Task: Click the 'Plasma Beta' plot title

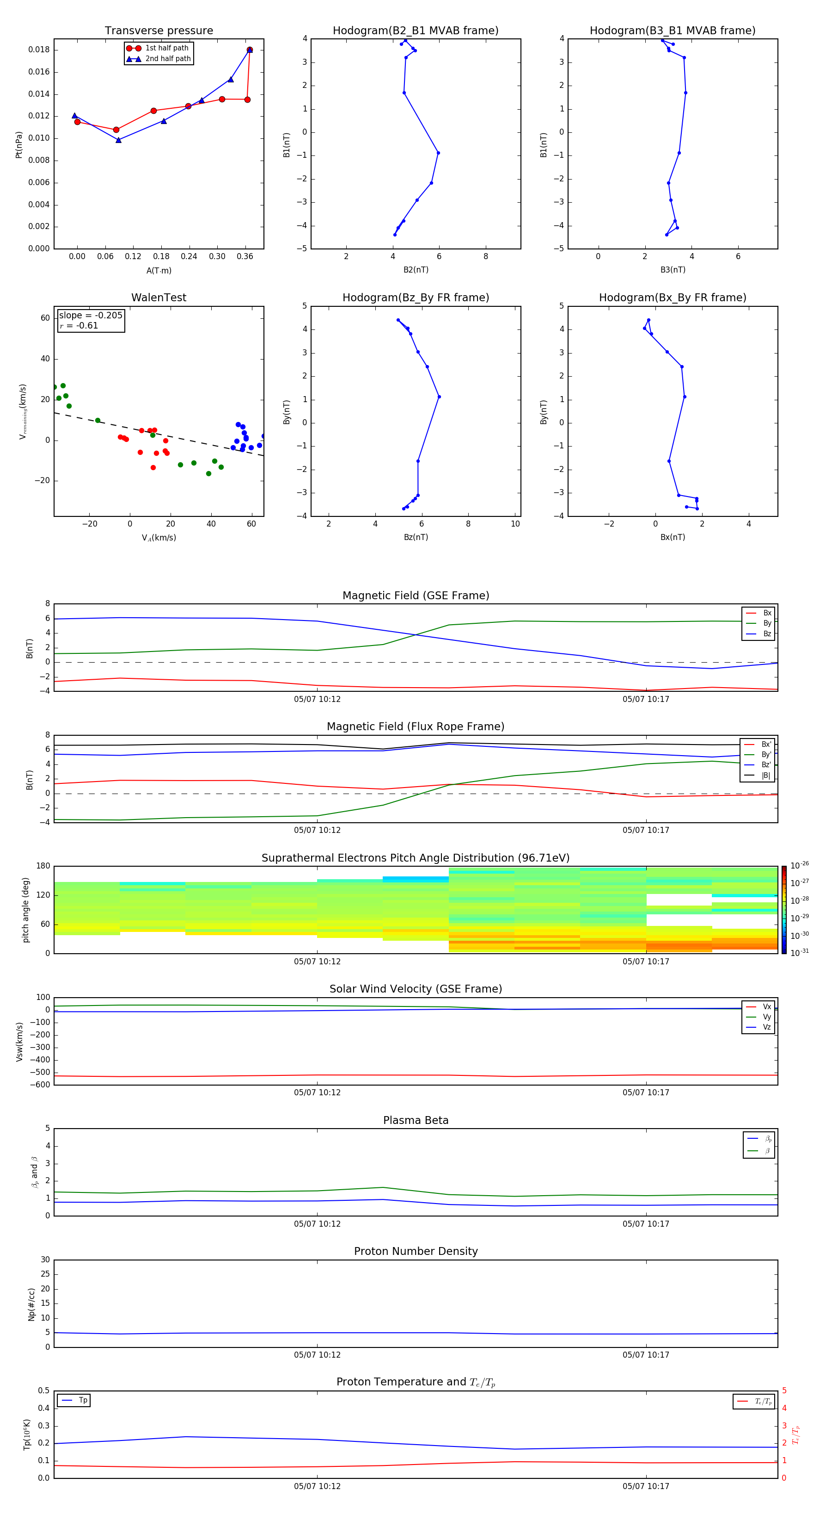Action: tap(416, 1120)
